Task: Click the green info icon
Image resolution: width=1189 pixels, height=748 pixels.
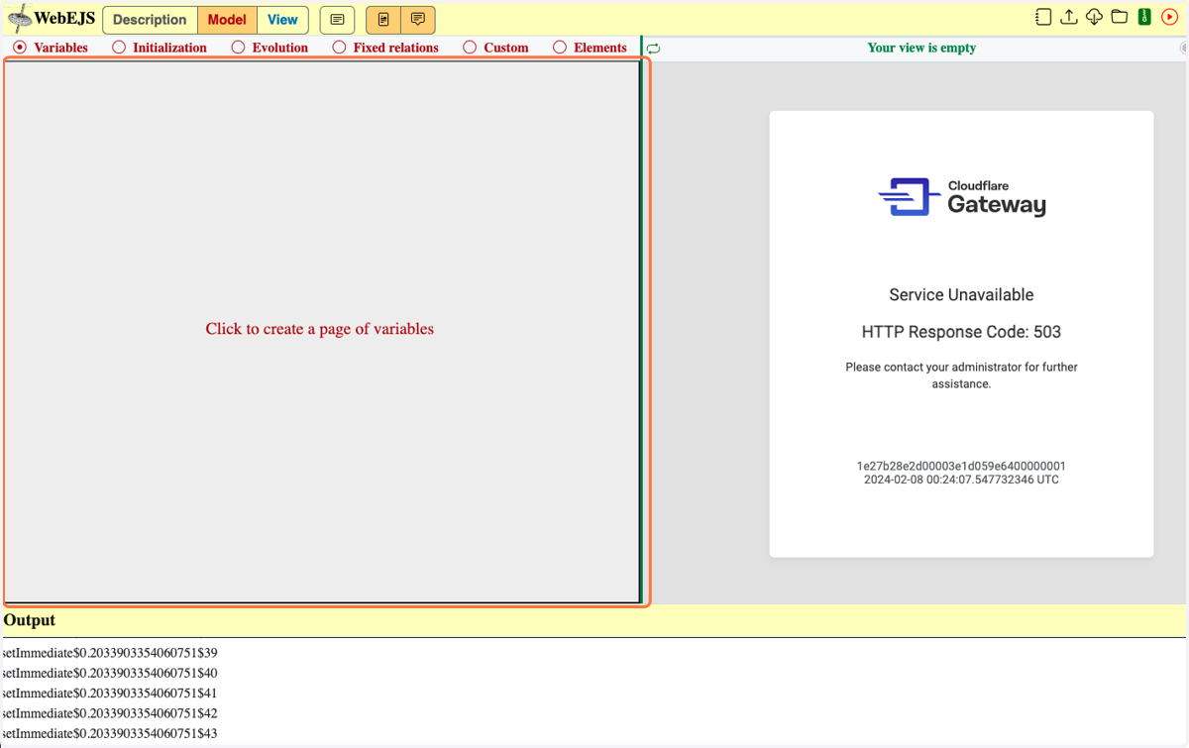Action: (1144, 17)
